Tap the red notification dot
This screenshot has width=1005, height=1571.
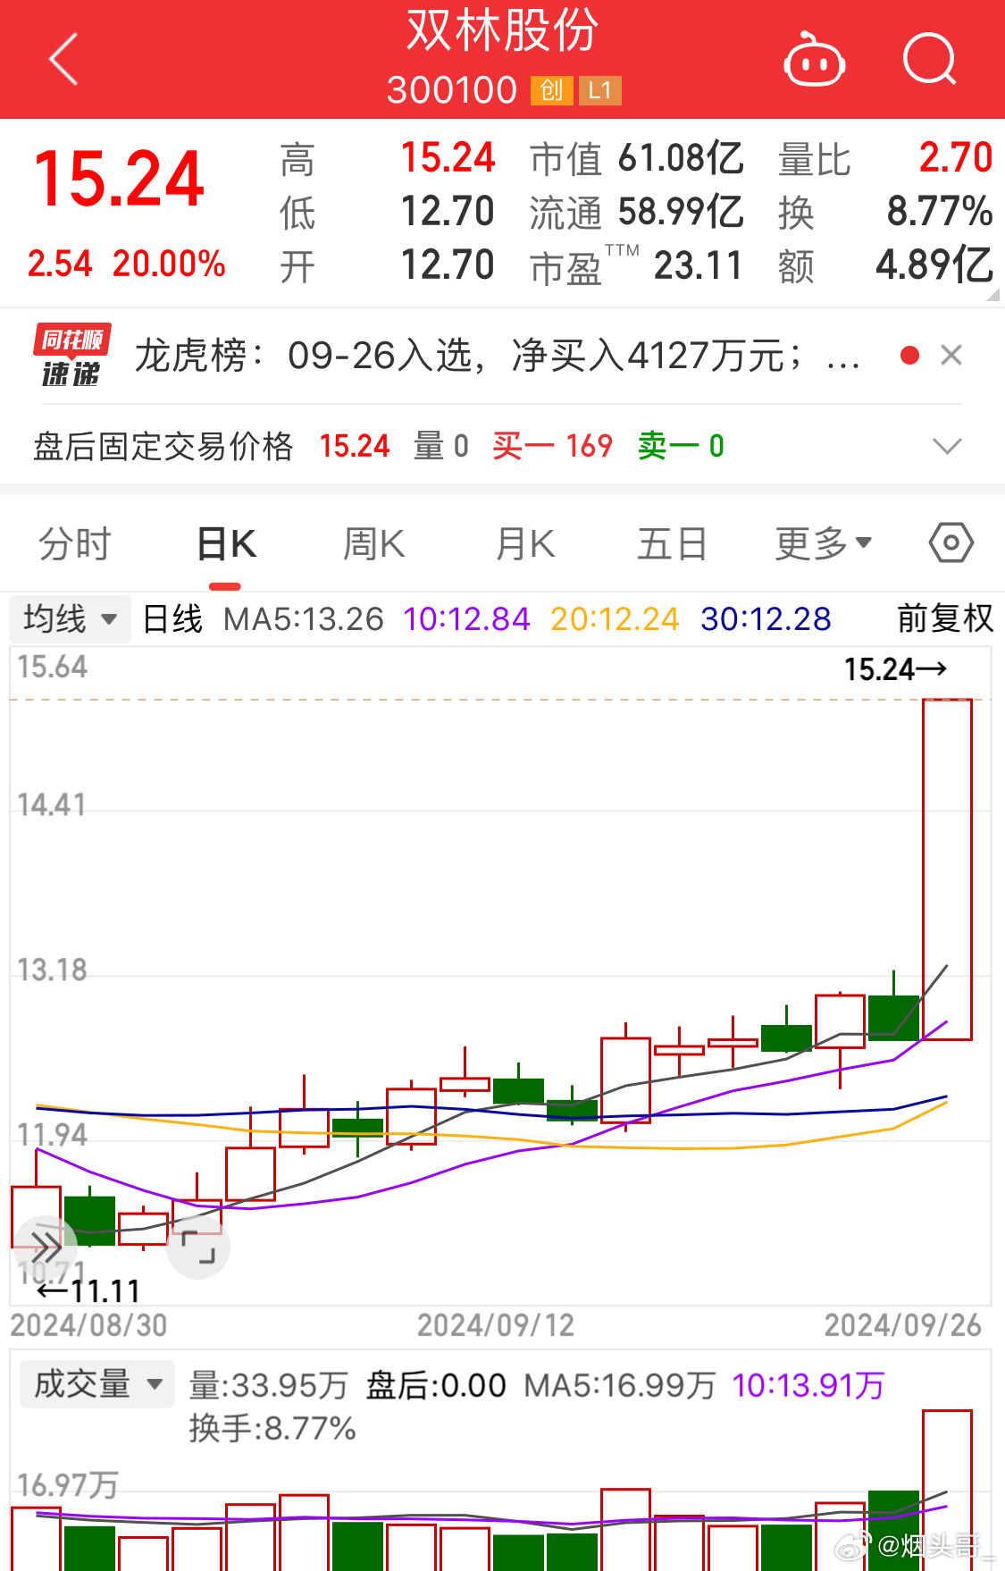pos(909,356)
